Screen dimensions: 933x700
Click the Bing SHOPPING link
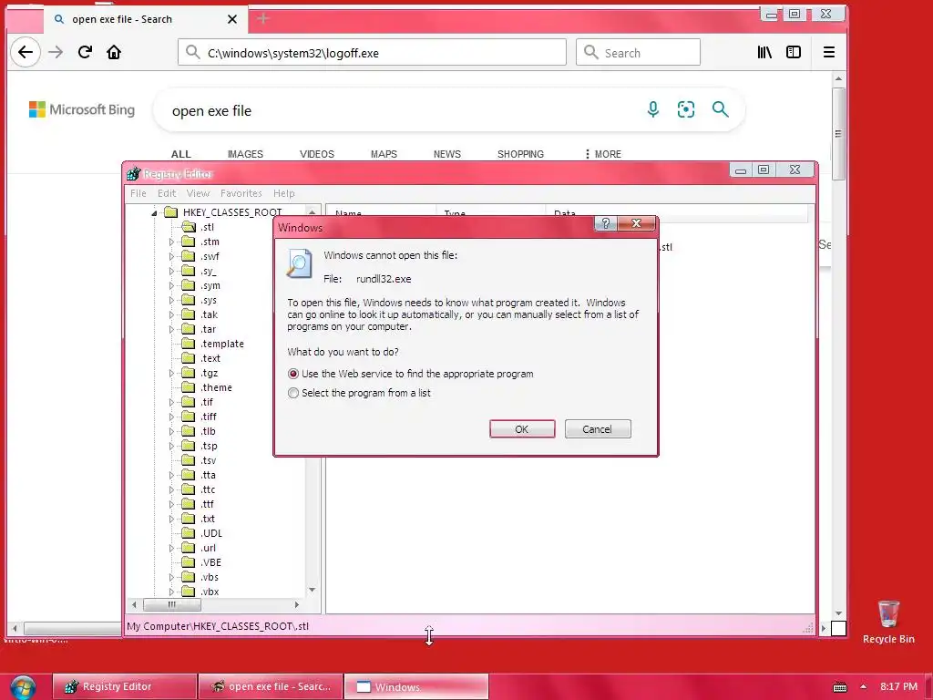point(520,154)
